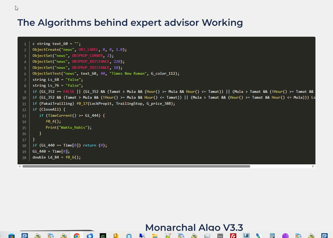Click line 'Gi_440 = Time[0];'
The height and width of the screenshot is (238, 333).
(51, 151)
